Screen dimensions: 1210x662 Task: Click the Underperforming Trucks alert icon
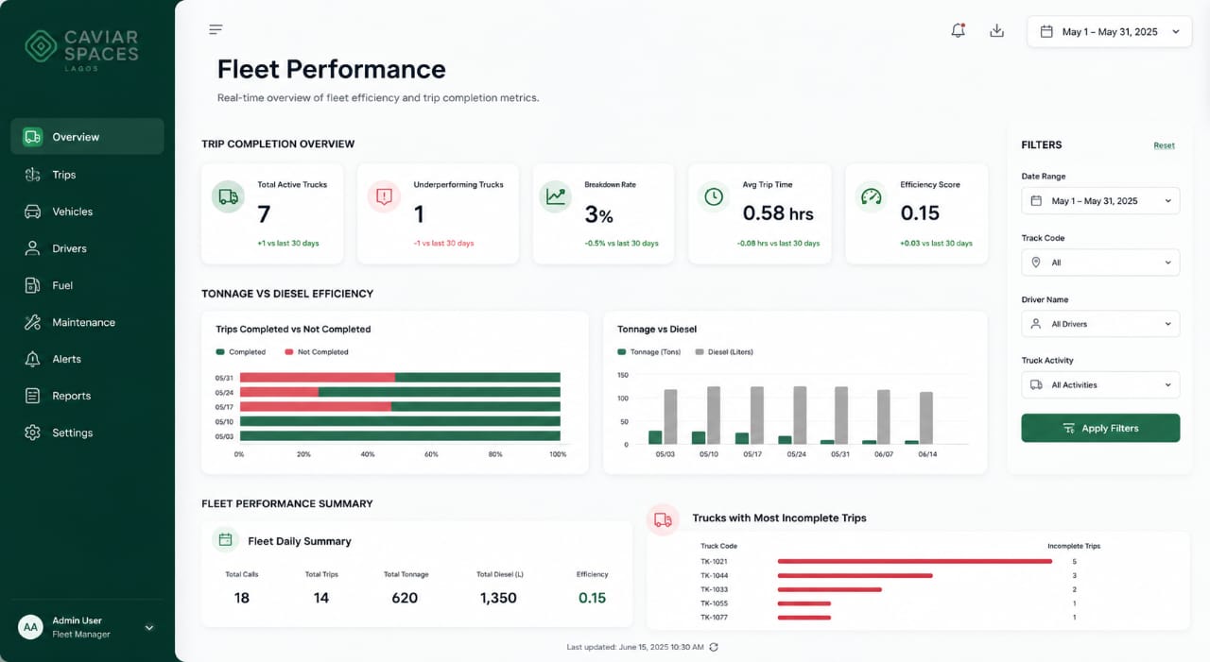[x=384, y=196]
